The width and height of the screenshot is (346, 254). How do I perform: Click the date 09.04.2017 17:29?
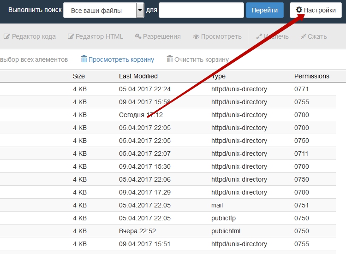coord(145,192)
